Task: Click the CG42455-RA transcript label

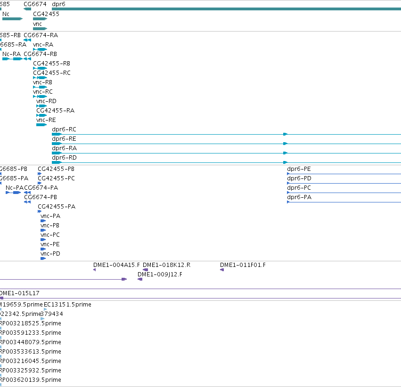Action: (x=55, y=111)
